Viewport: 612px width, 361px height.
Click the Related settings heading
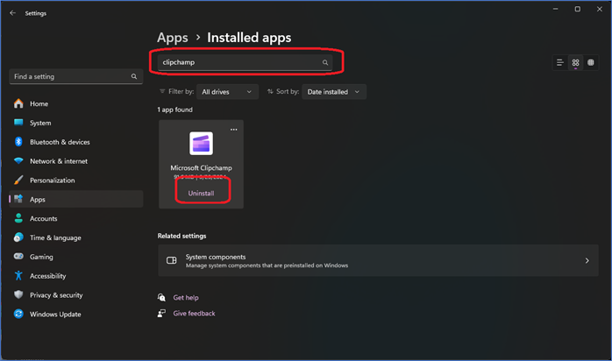pyautogui.click(x=181, y=236)
